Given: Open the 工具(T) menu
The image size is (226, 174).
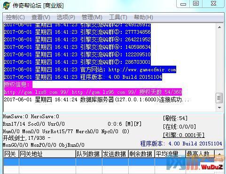Looking at the screenshot, I should coord(118,17).
